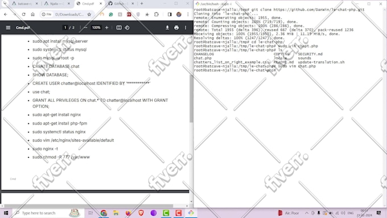The image size is (387, 218).
Task: Click 'sudo apt-get install php-fpm' line
Action: (x=60, y=123)
